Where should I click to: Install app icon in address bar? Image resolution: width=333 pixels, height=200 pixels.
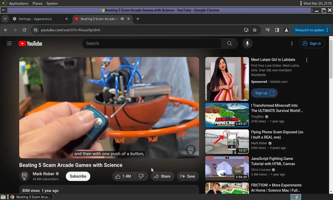click(246, 30)
